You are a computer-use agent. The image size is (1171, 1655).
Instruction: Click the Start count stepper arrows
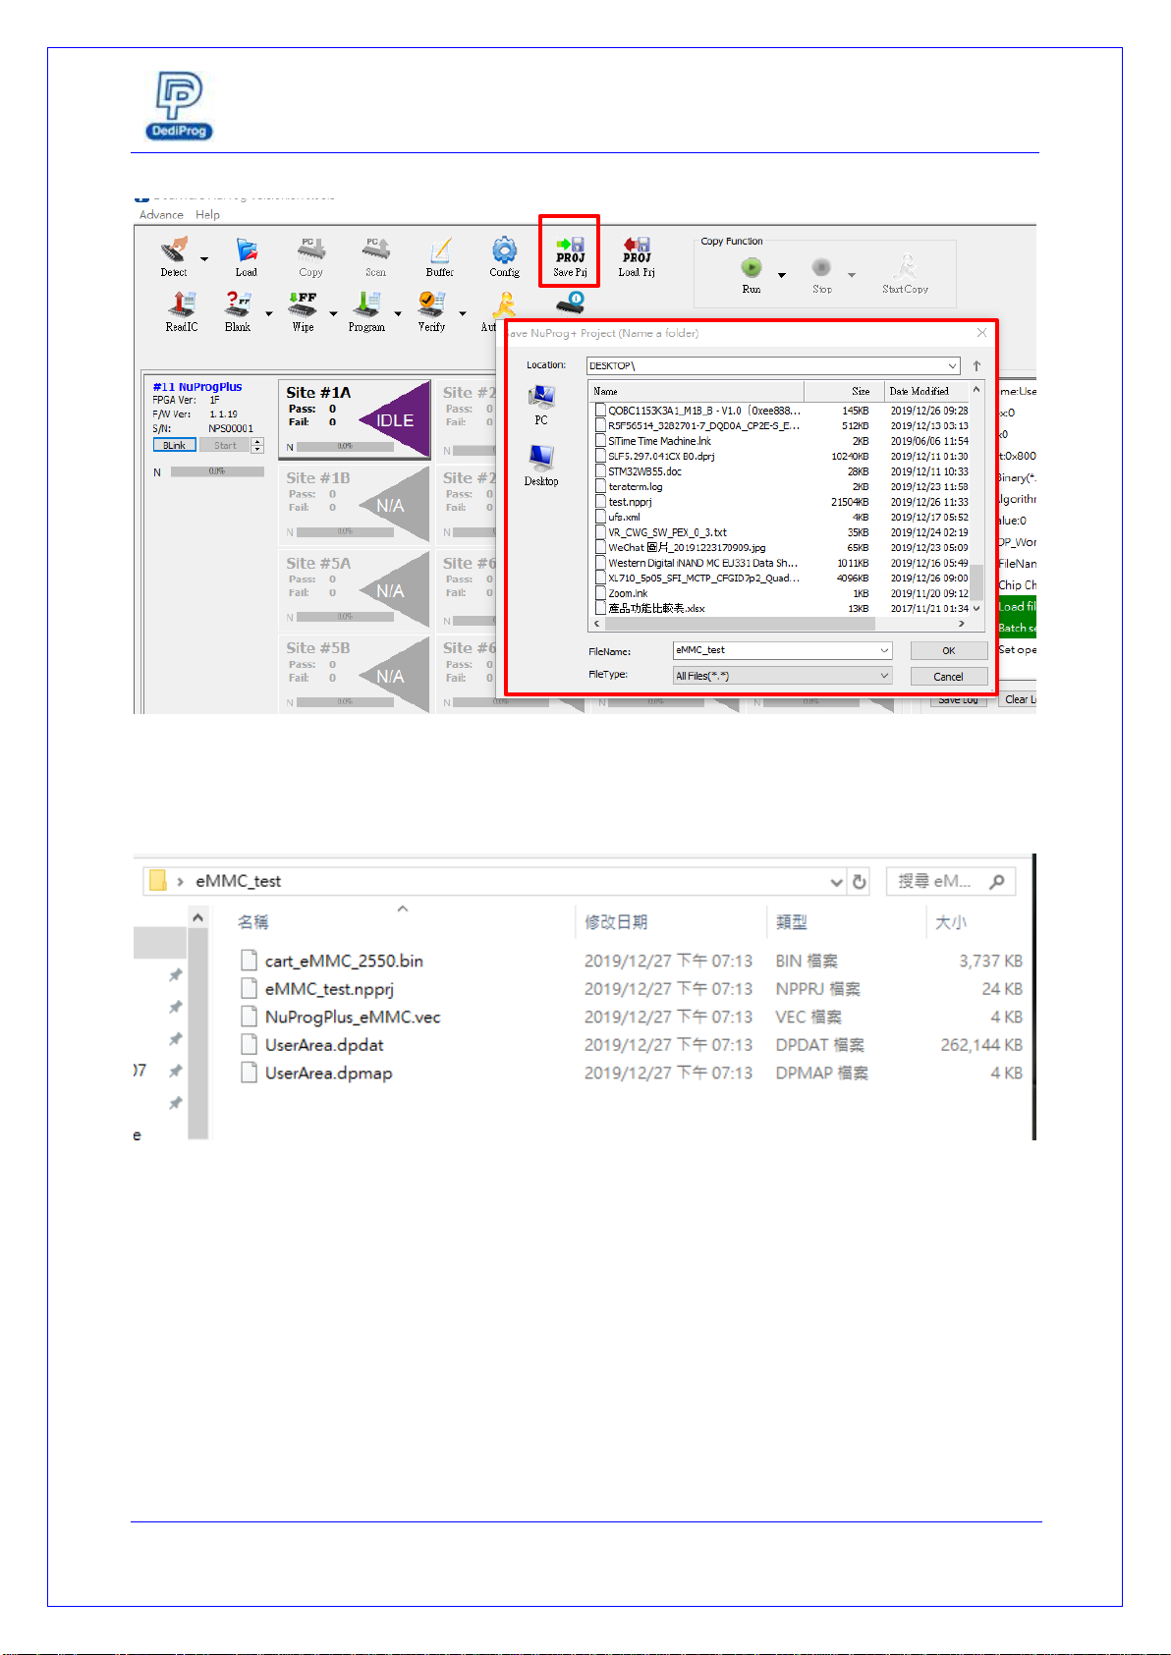tap(257, 446)
